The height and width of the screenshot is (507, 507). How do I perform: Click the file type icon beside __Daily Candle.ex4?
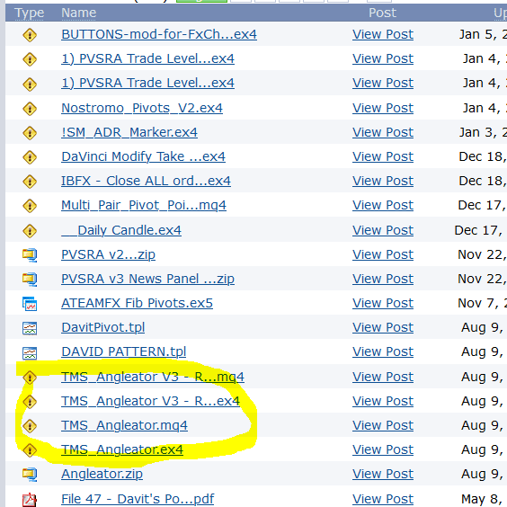point(30,231)
